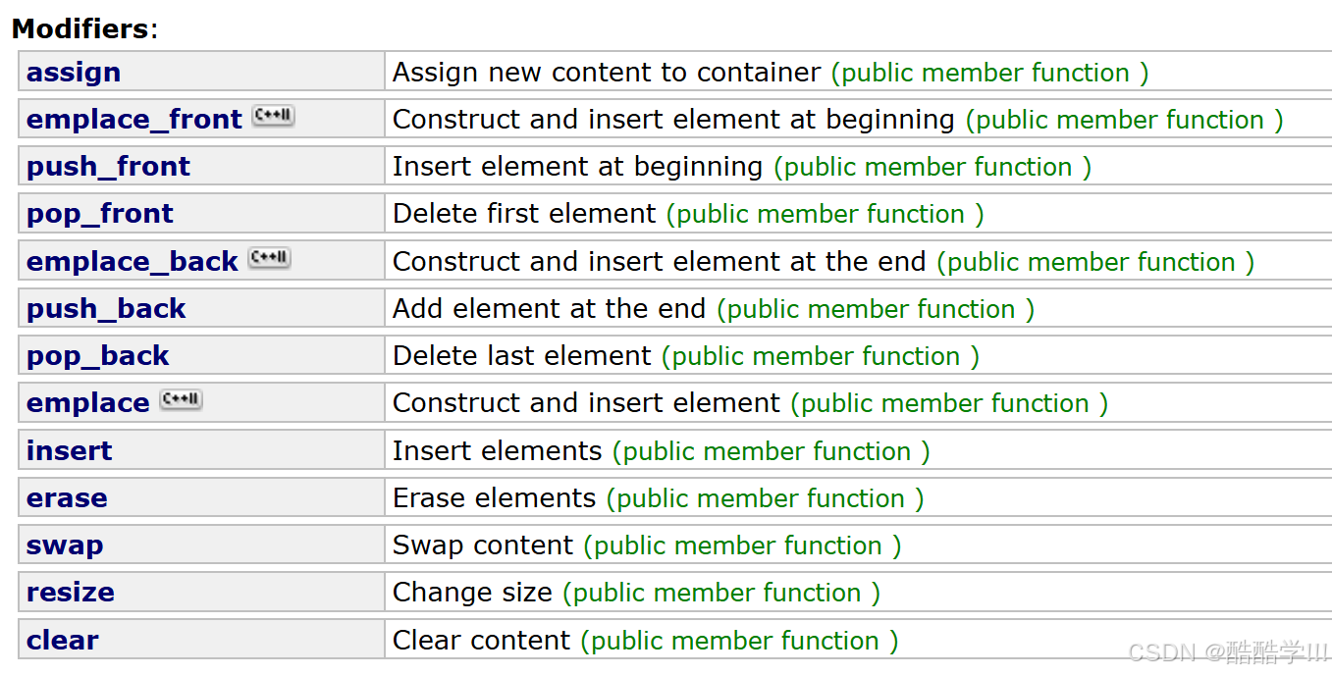Click the 'Swap content' description text
The width and height of the screenshot is (1332, 675).
pyautogui.click(x=482, y=545)
